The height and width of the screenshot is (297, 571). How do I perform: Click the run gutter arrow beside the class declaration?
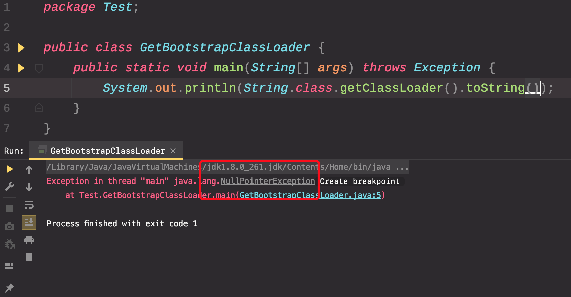(21, 48)
